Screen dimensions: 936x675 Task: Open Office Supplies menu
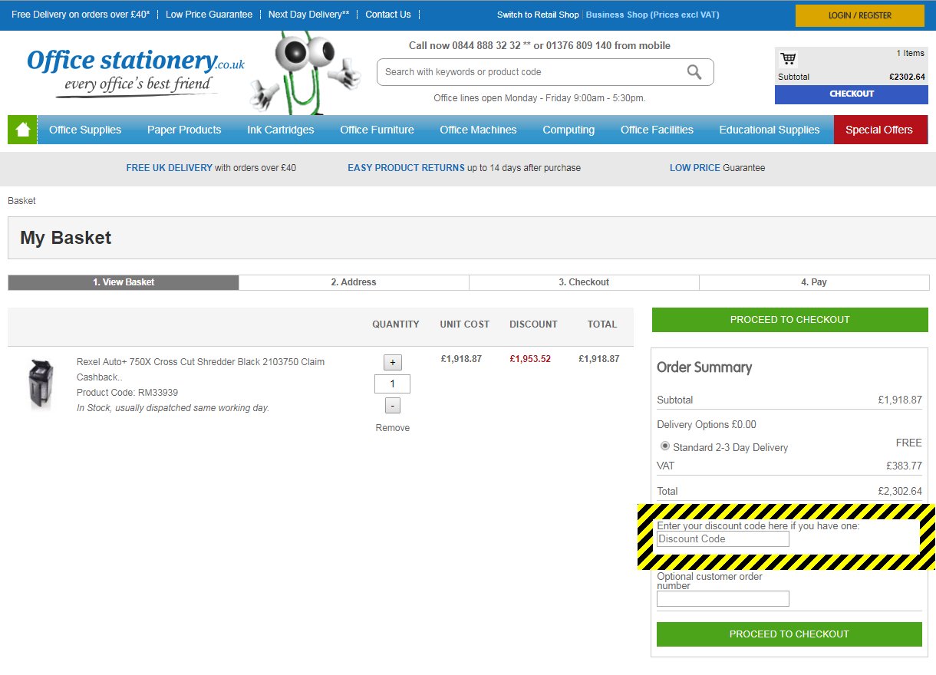[x=85, y=130]
